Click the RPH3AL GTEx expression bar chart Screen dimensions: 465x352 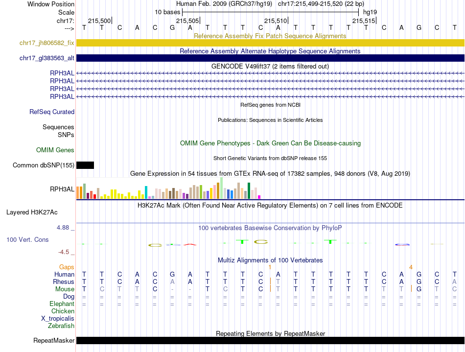168,188
